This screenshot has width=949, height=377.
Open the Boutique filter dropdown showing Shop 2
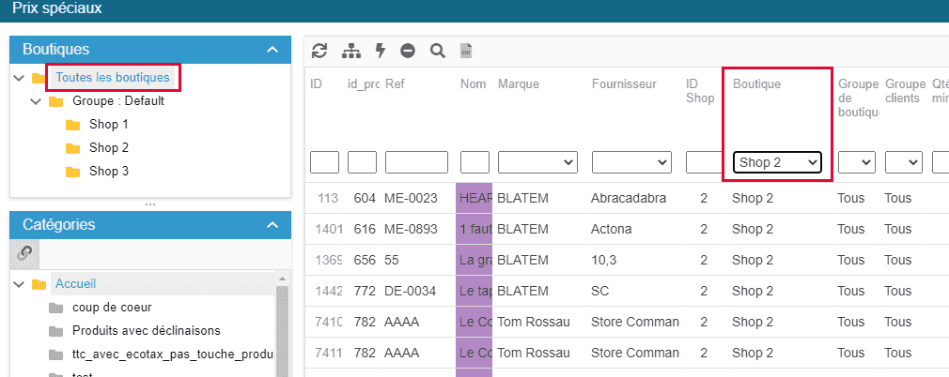[777, 162]
